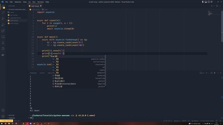
Task: Collapse the PYTHON-AWESOME folder header
Action: point(17,9)
